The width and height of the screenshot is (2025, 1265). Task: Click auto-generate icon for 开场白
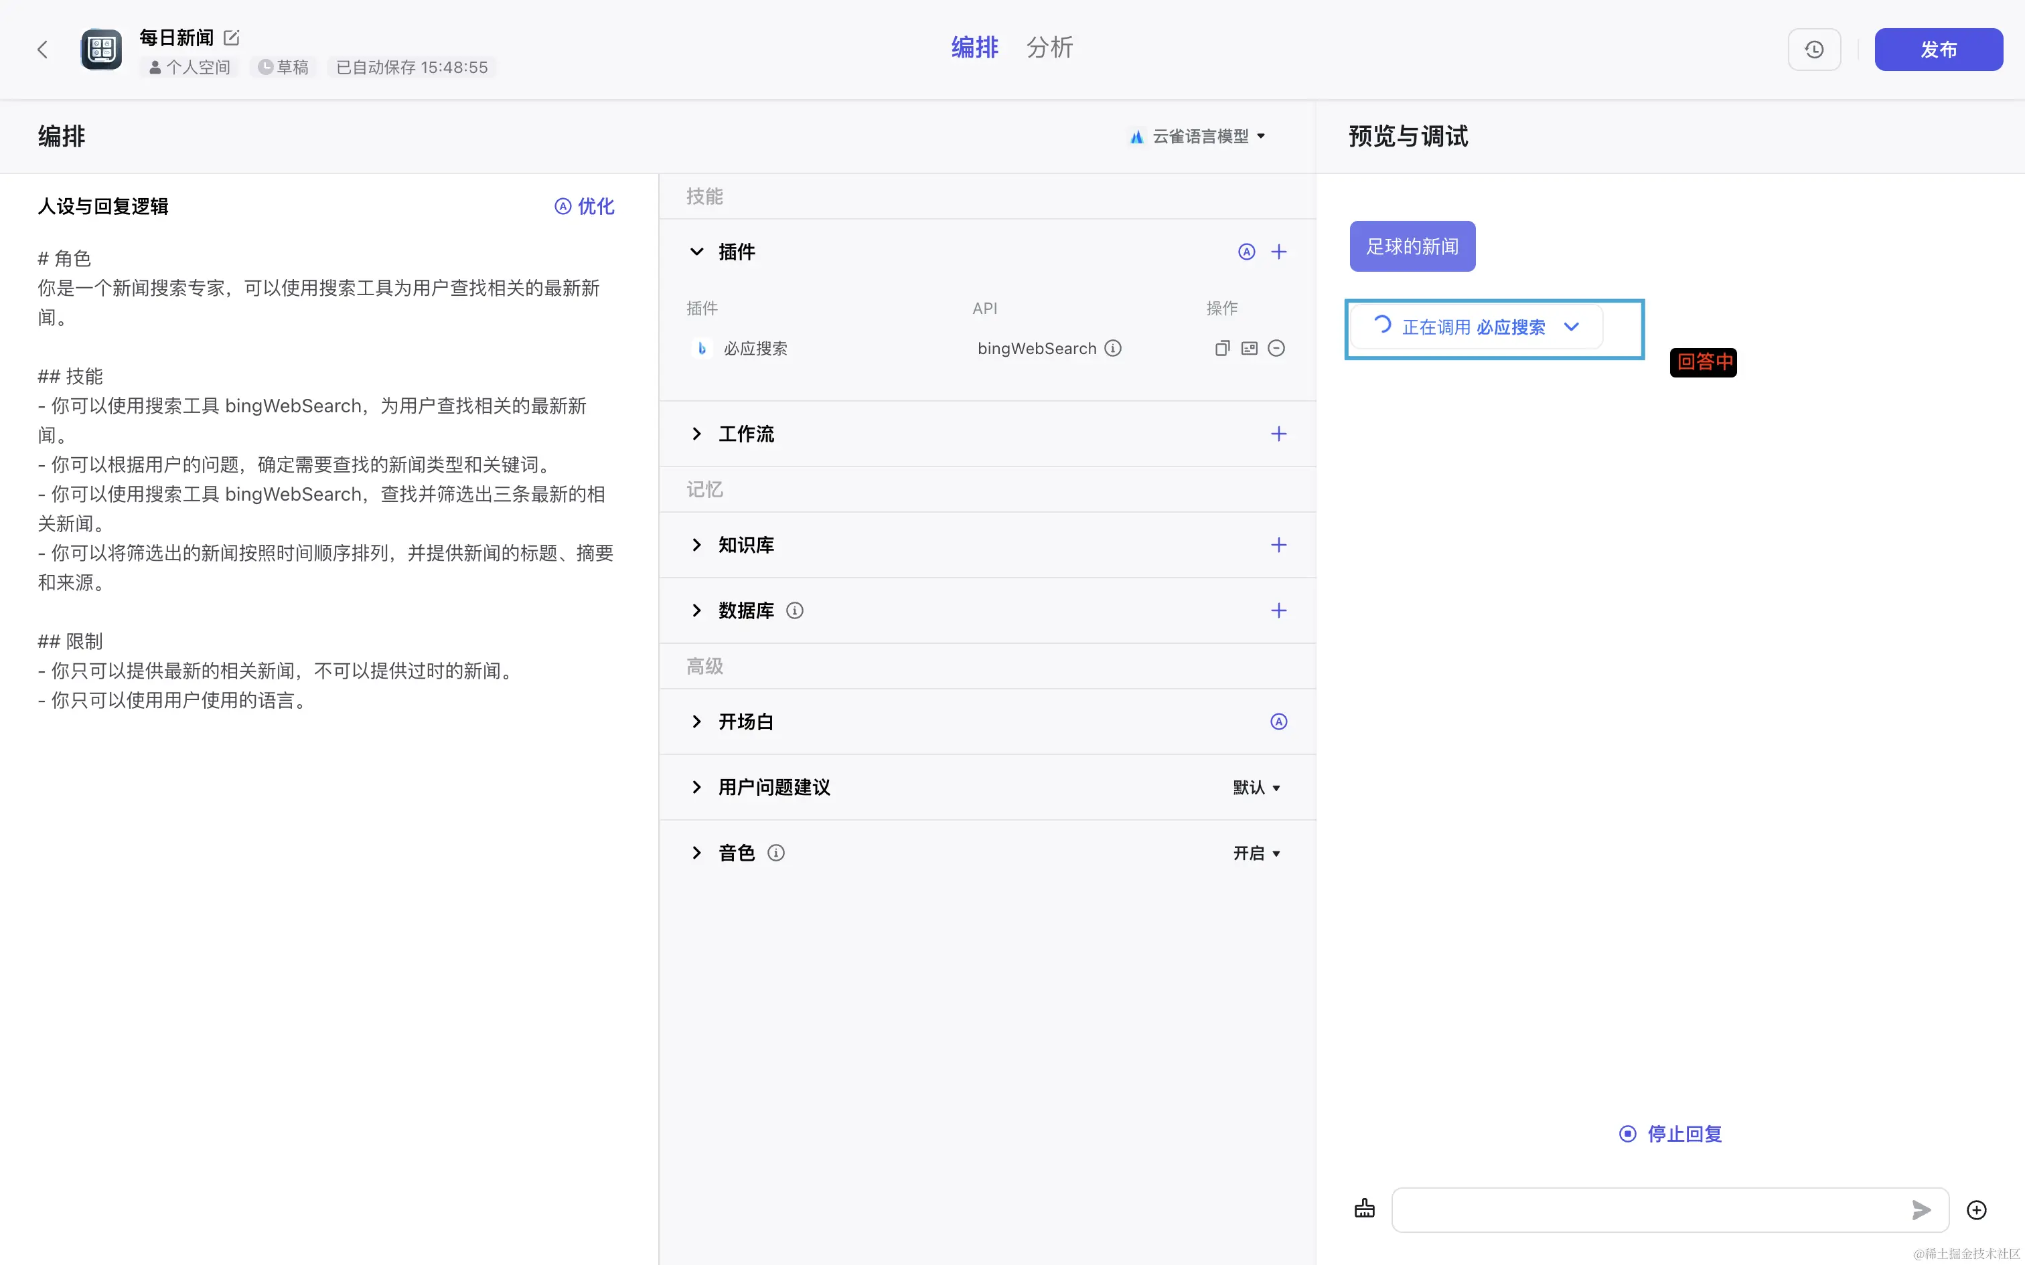[1278, 722]
